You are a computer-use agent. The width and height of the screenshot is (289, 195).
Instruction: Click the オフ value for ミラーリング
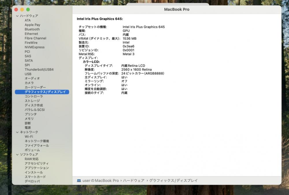point(124,81)
